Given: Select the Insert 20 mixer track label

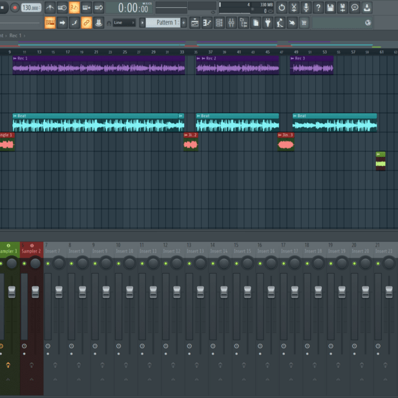Looking at the screenshot, I should pyautogui.click(x=361, y=251).
